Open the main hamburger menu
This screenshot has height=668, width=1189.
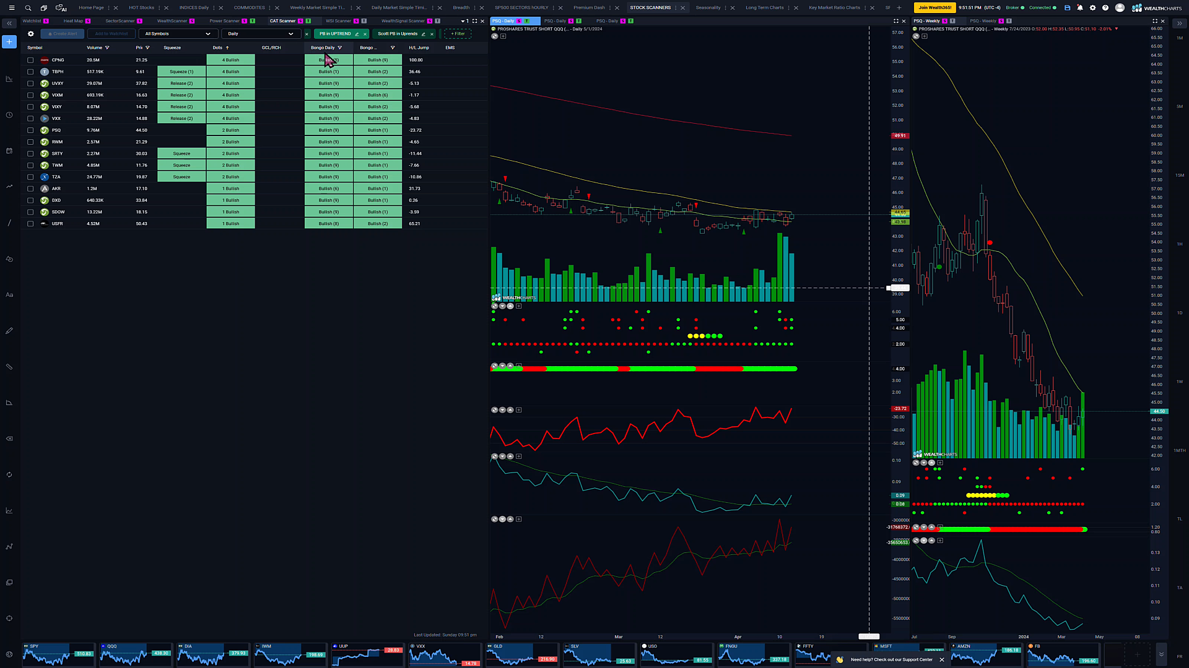11,8
